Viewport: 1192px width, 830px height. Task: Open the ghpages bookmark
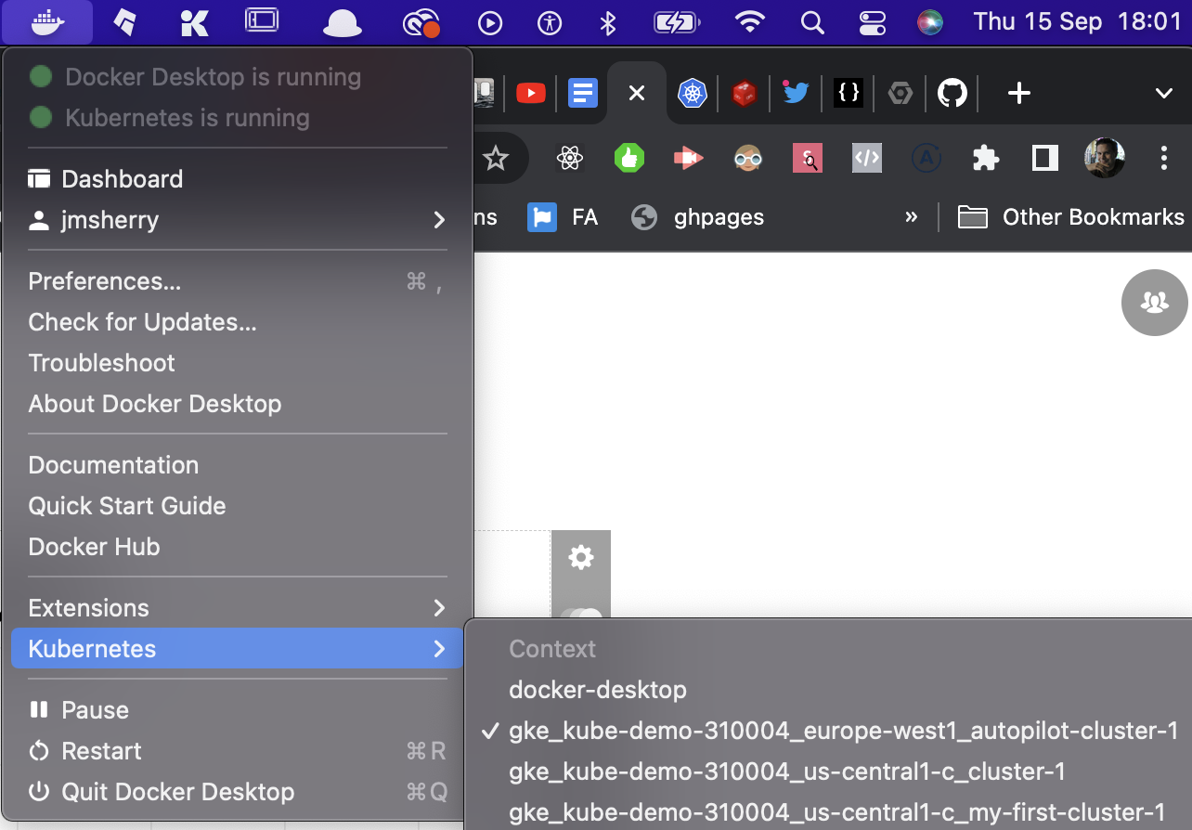coord(698,217)
